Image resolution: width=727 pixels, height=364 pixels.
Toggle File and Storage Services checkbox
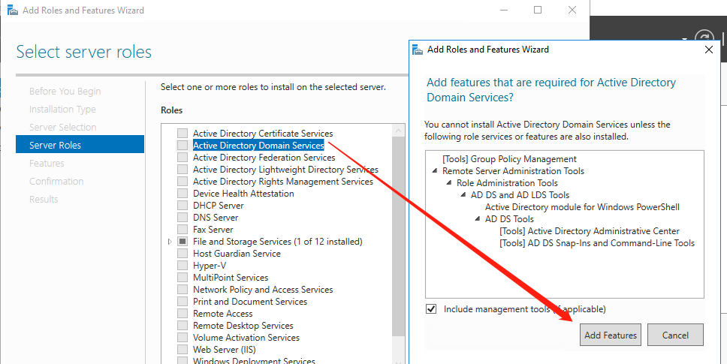(183, 242)
